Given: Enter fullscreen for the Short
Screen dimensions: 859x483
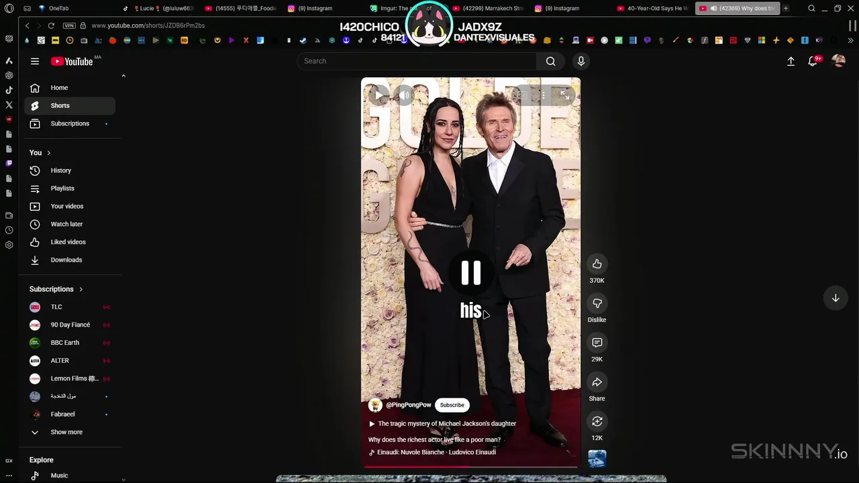Looking at the screenshot, I should click(x=565, y=96).
